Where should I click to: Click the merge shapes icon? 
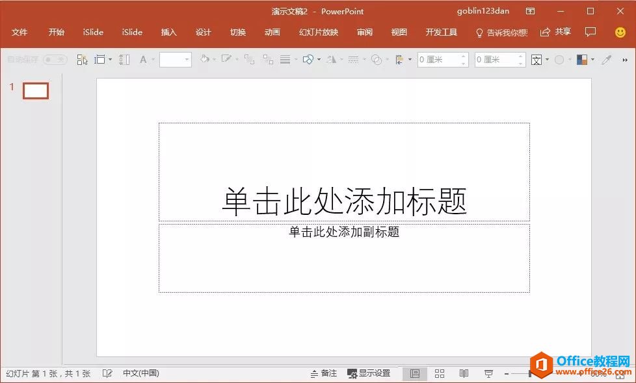pos(377,60)
